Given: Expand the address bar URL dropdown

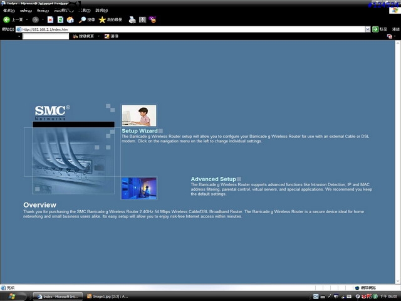Looking at the screenshot, I should tap(368, 29).
